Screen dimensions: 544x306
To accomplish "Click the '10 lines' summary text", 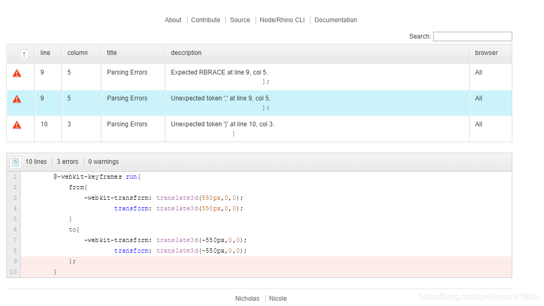I will click(36, 162).
